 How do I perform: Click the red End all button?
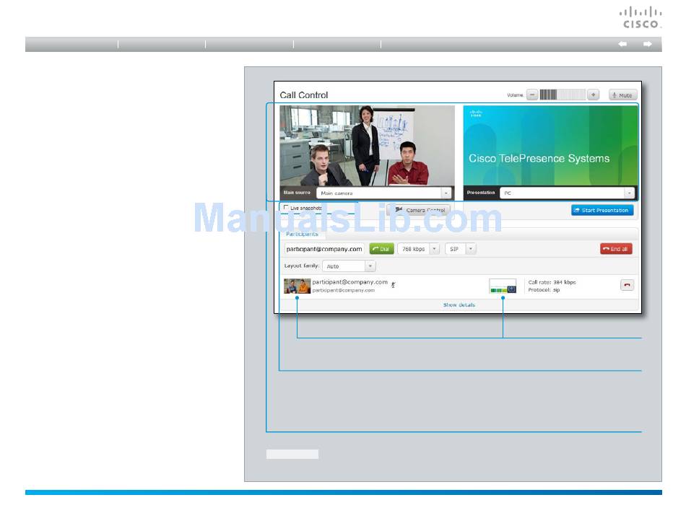(x=615, y=249)
